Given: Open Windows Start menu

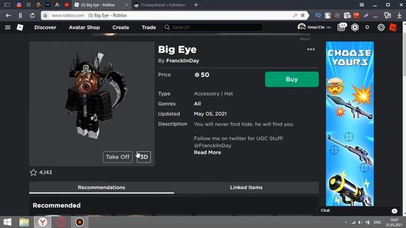Looking at the screenshot, I should pyautogui.click(x=7, y=222).
